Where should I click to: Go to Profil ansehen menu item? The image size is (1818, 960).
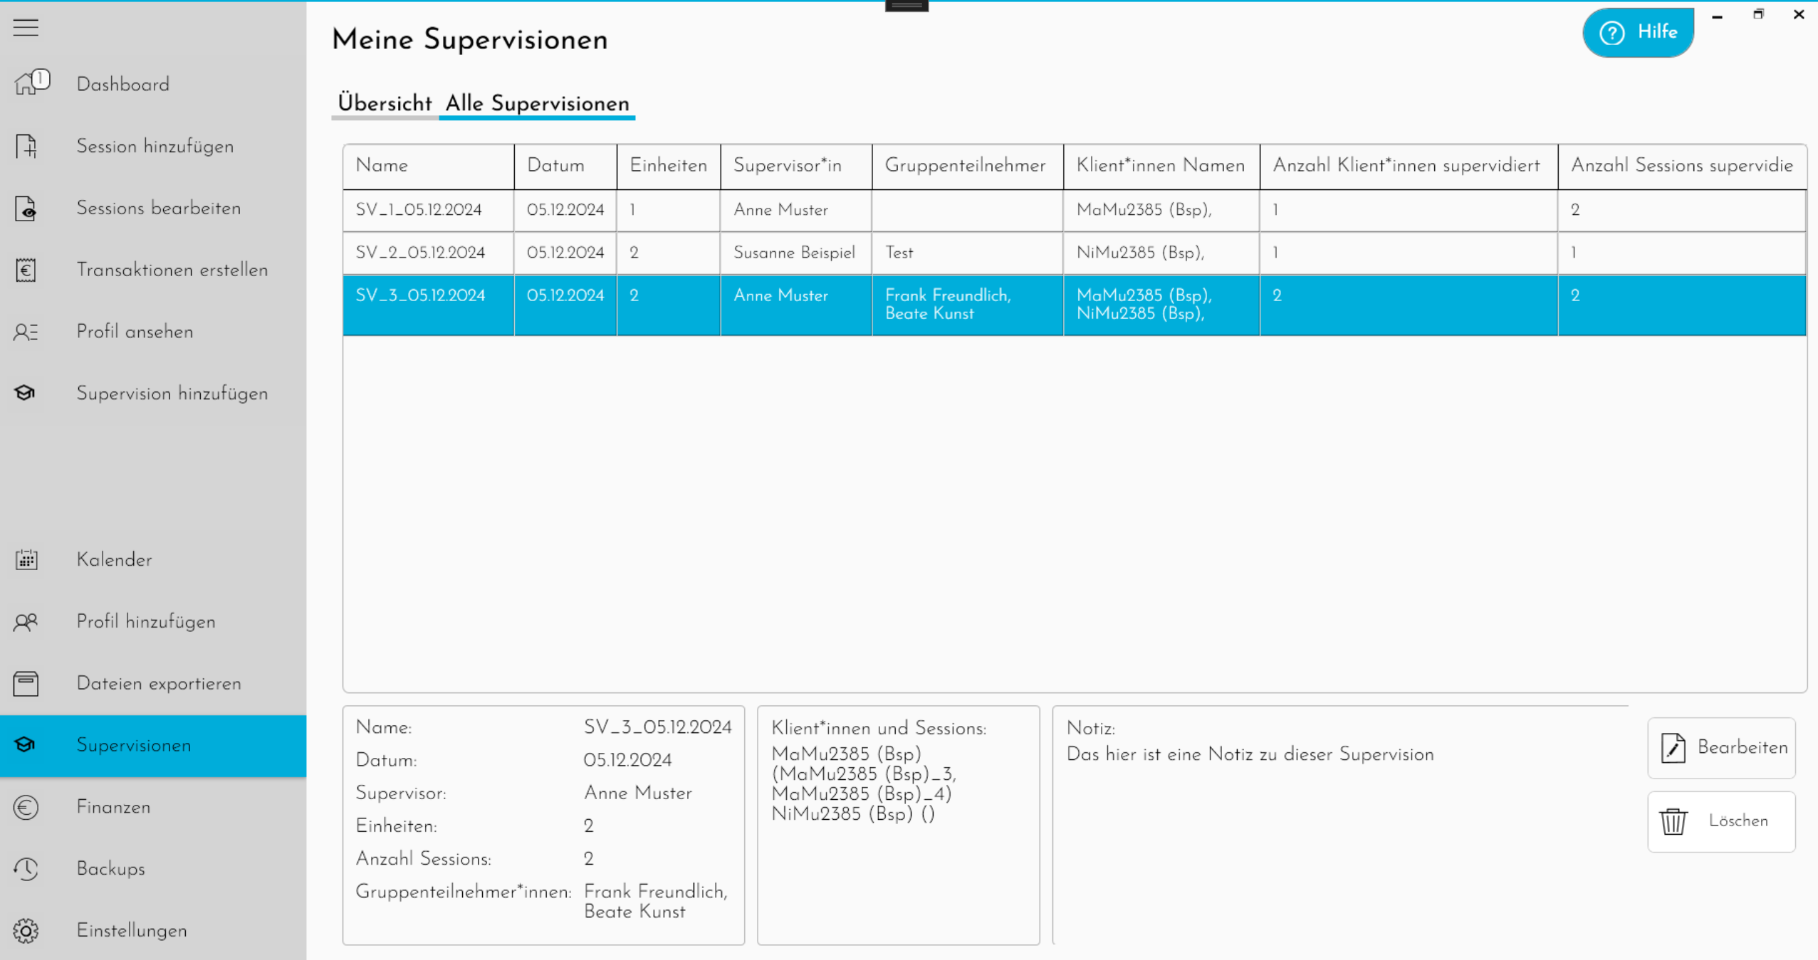click(x=135, y=332)
